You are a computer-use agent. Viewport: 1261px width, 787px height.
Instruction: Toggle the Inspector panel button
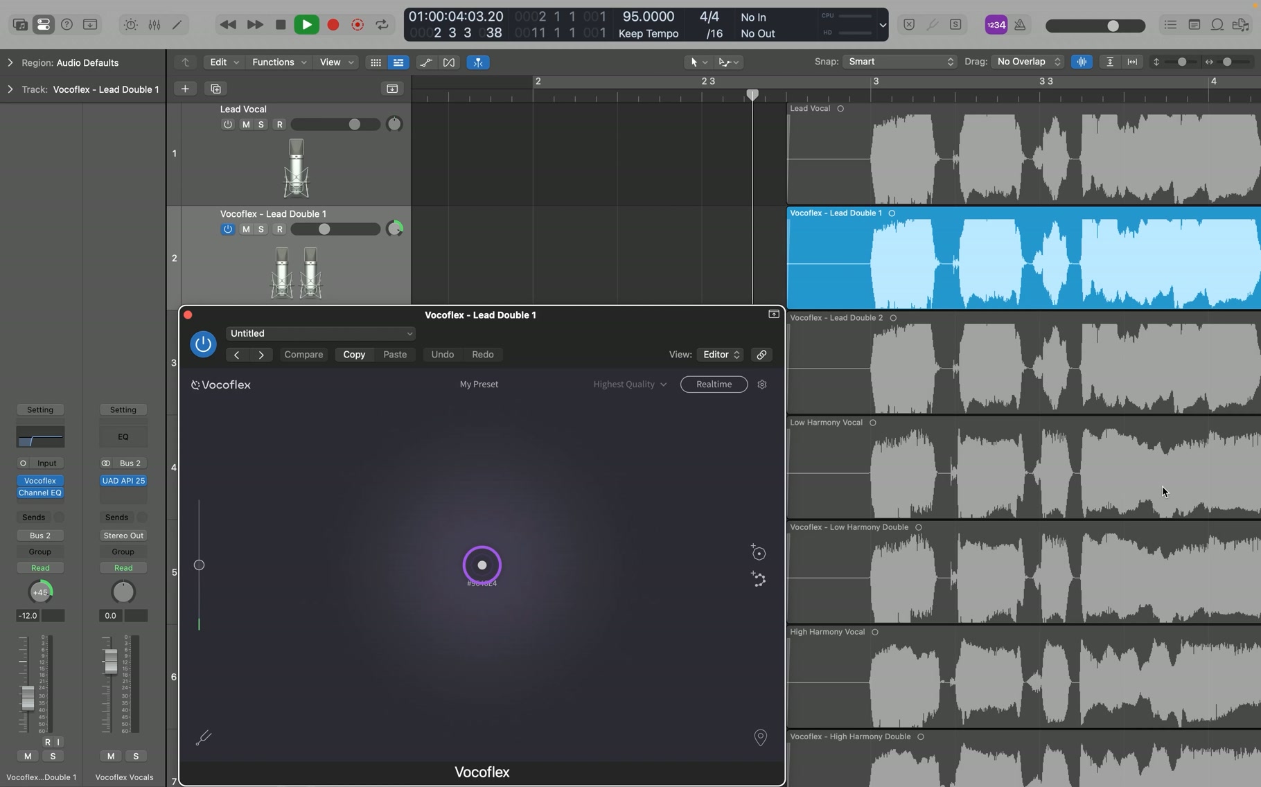point(43,25)
